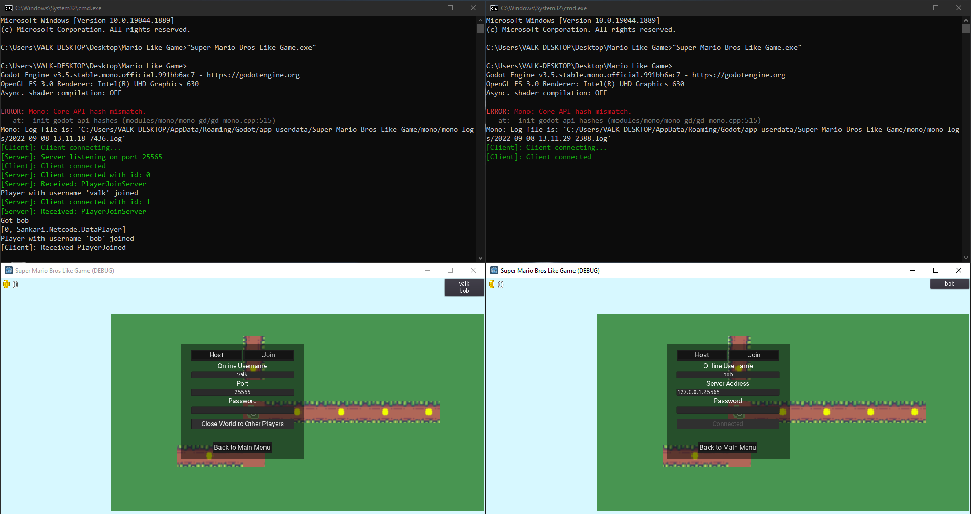This screenshot has height=514, width=971.
Task: Click the Port field showing 25565
Action: click(x=242, y=392)
